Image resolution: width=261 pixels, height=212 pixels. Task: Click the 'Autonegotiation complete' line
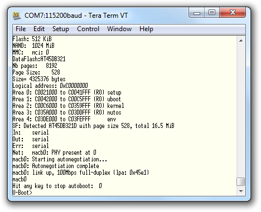pyautogui.click(x=56, y=166)
